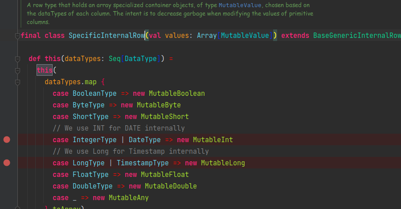Click ByteType case pattern
This screenshot has width=401, height=209.
(89, 105)
